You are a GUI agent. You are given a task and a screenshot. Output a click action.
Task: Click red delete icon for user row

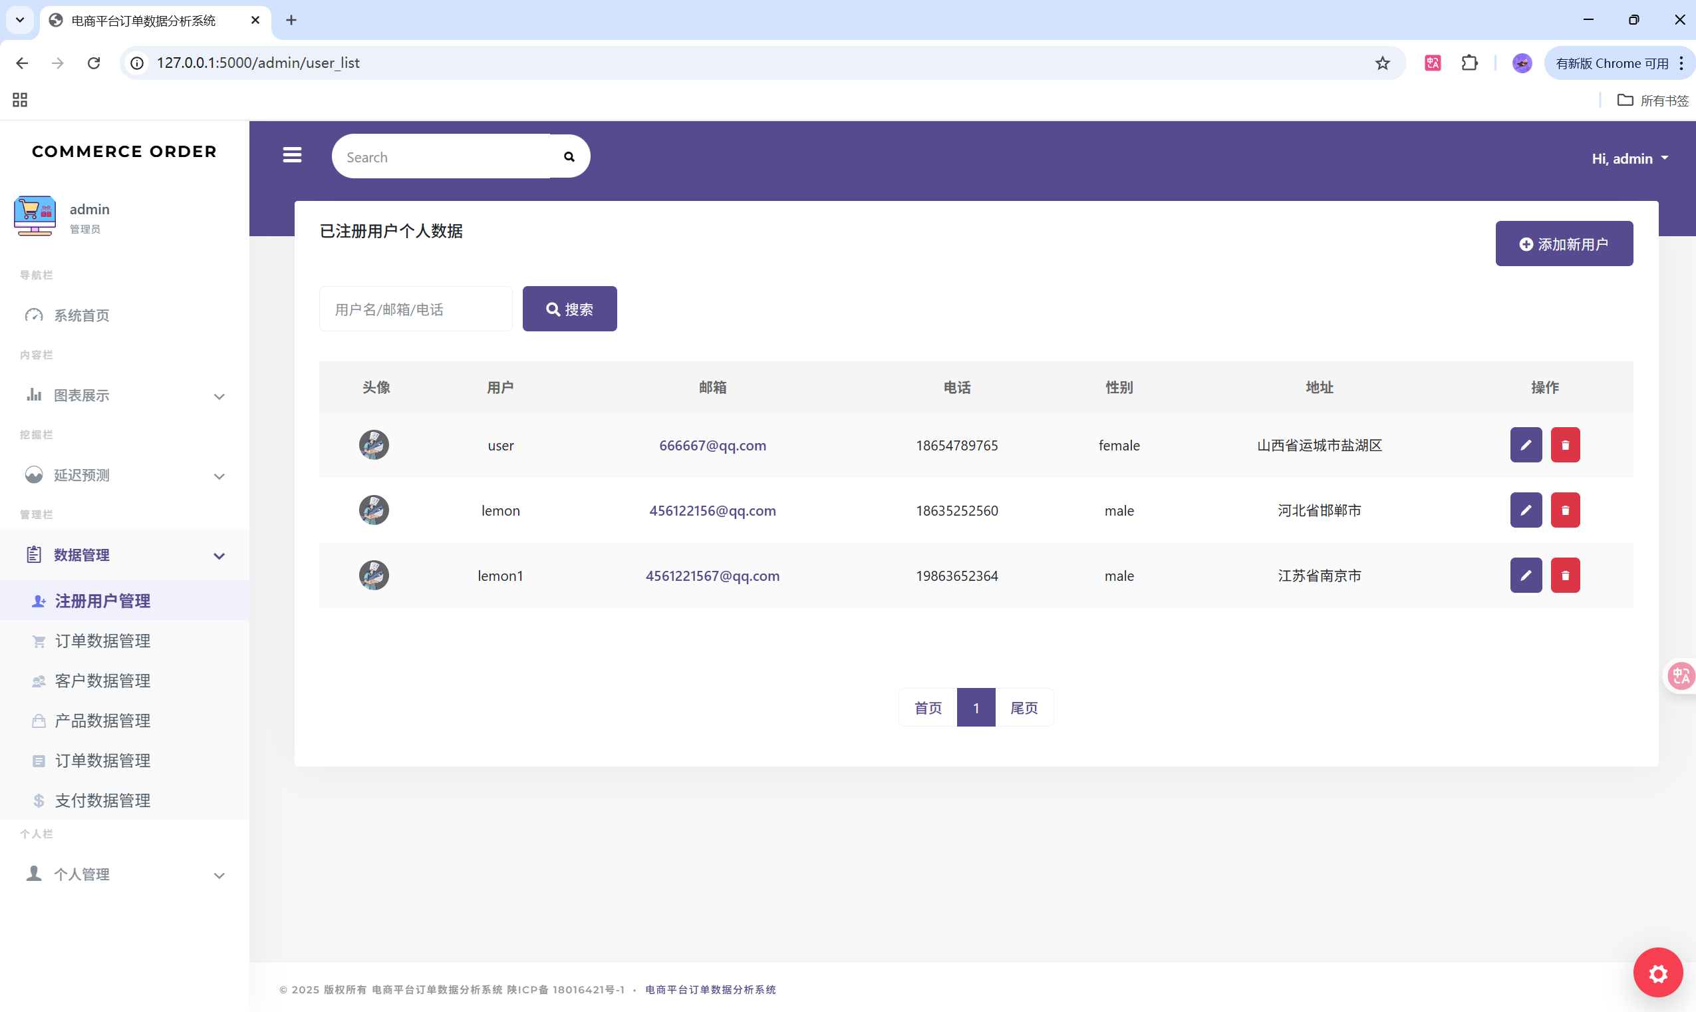1564,444
